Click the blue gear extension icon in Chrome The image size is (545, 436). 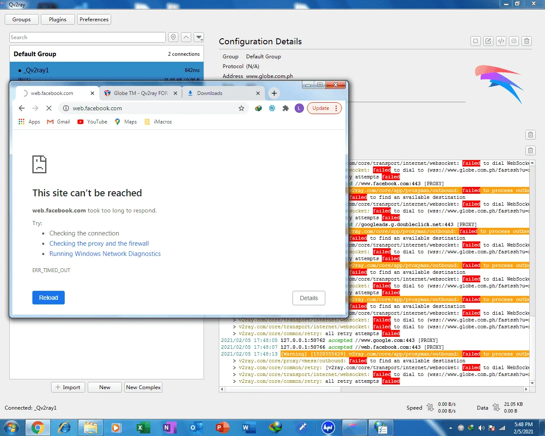272,108
